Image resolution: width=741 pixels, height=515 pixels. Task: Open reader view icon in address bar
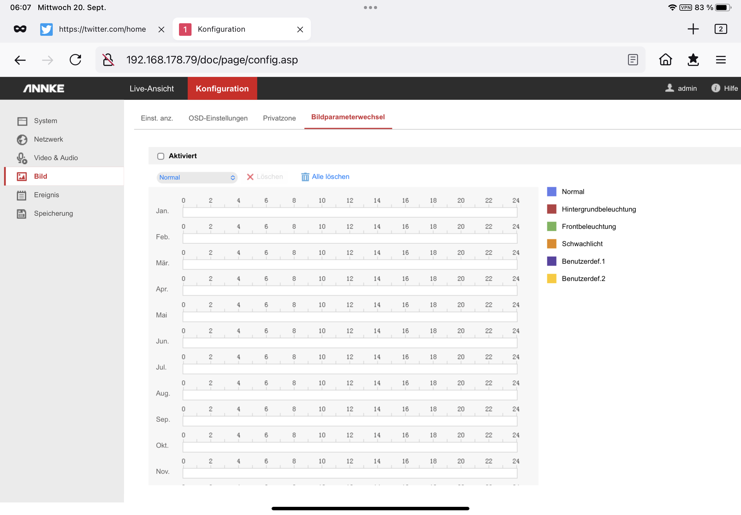(x=633, y=60)
